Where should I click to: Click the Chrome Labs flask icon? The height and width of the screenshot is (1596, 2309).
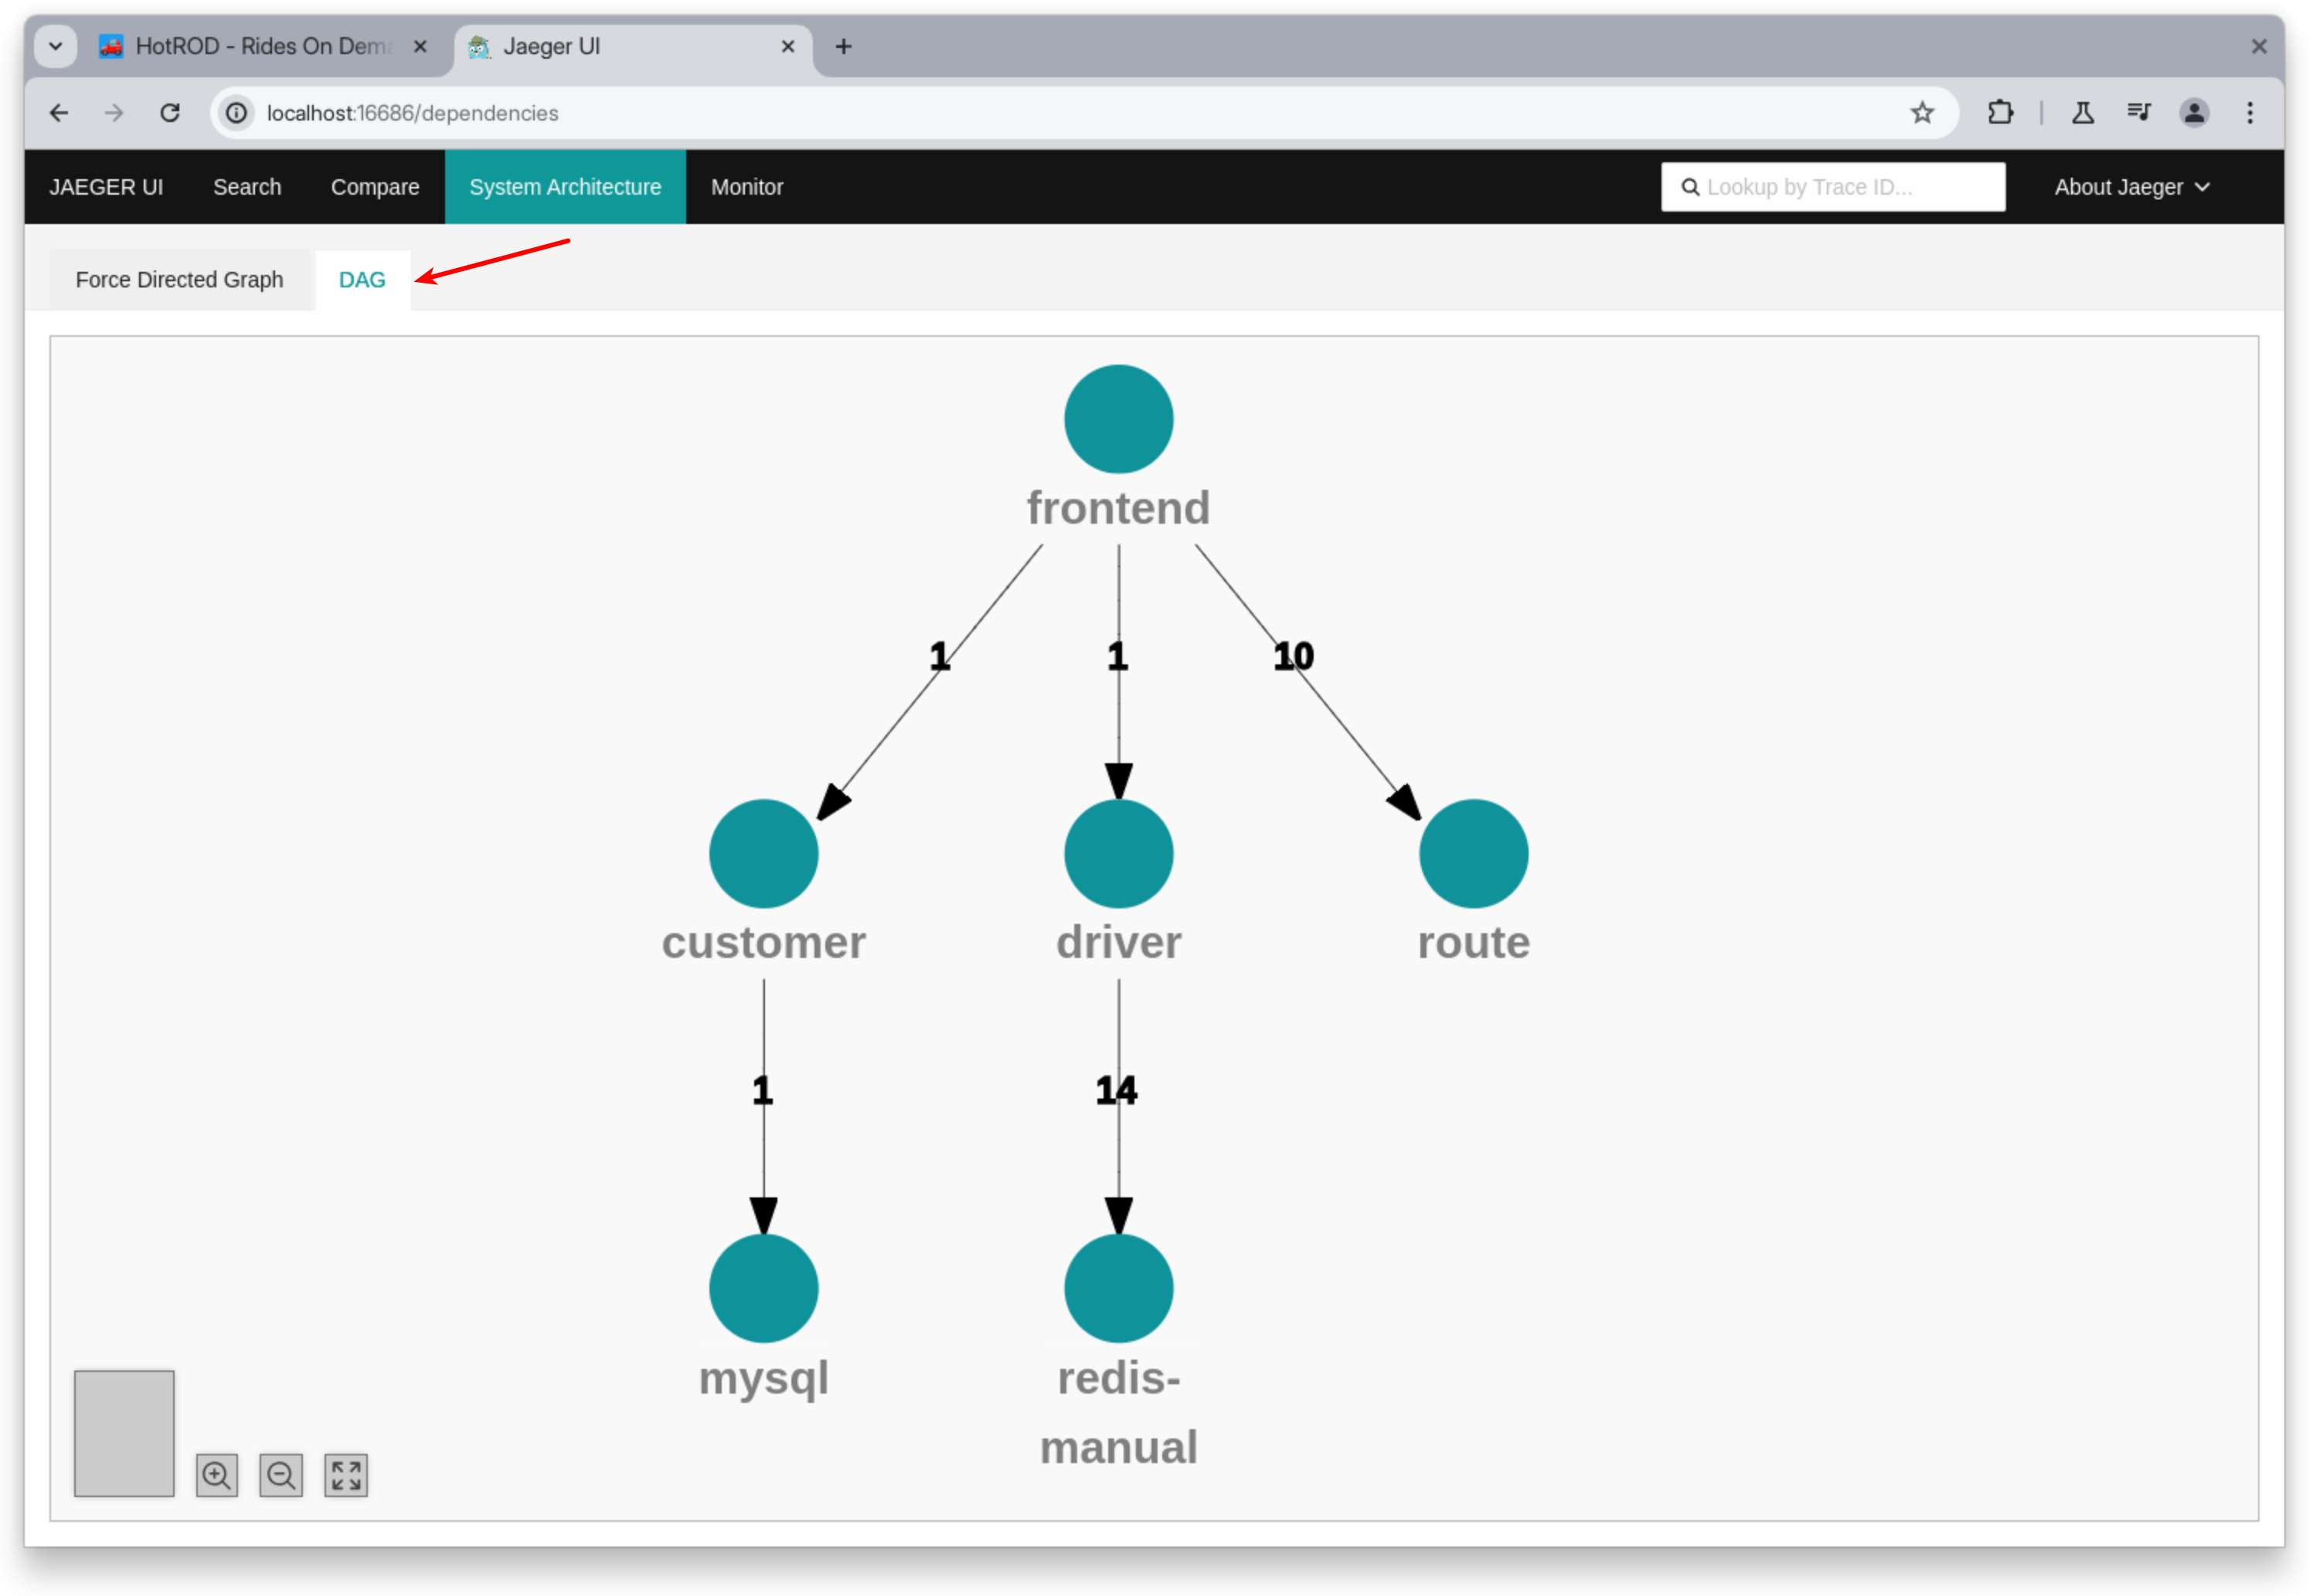(x=2083, y=113)
